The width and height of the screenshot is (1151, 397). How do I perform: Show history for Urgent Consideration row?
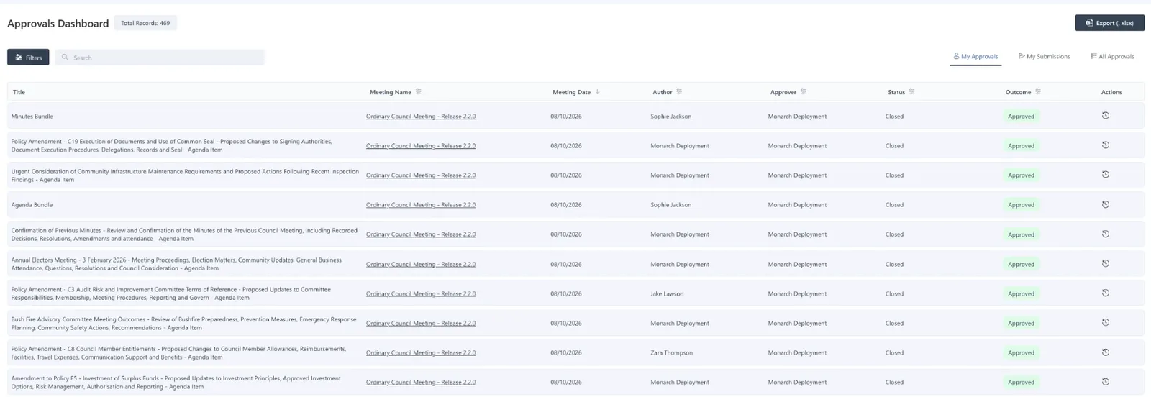1106,174
